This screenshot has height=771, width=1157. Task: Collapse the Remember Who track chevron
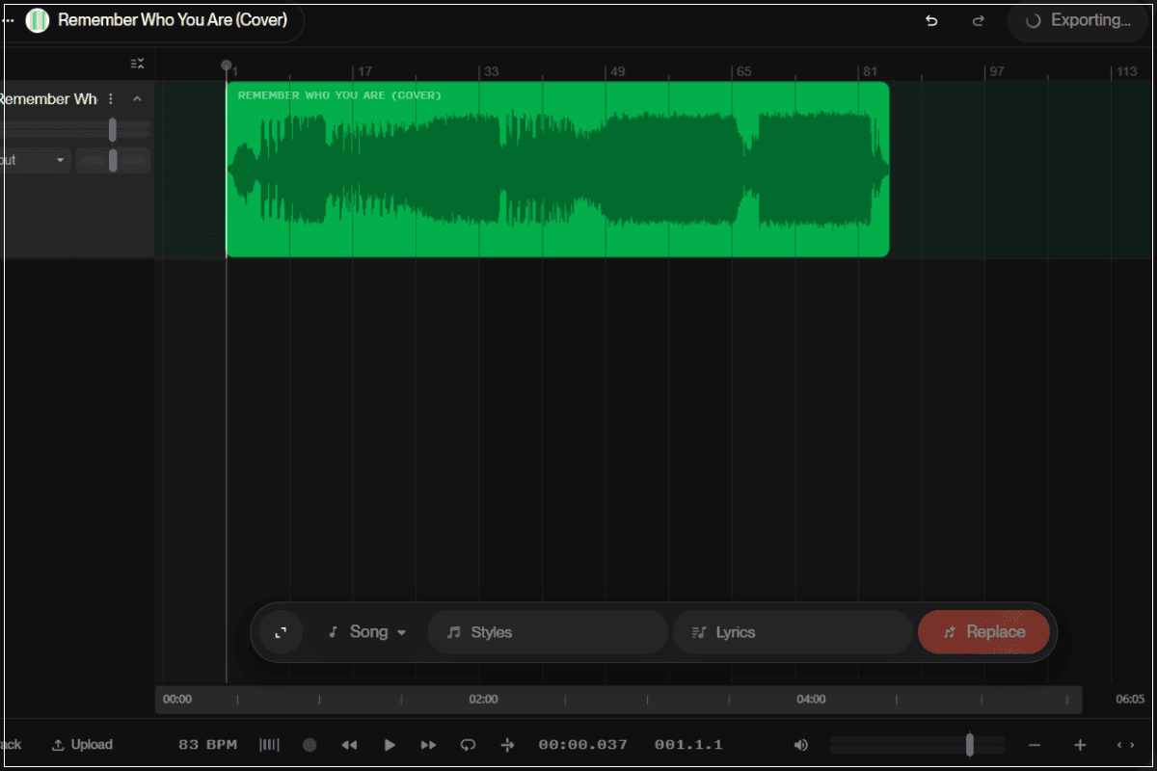coord(137,99)
